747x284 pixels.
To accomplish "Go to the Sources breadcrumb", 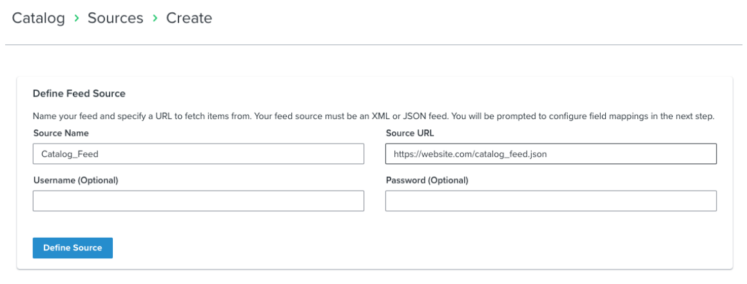I will tap(115, 18).
